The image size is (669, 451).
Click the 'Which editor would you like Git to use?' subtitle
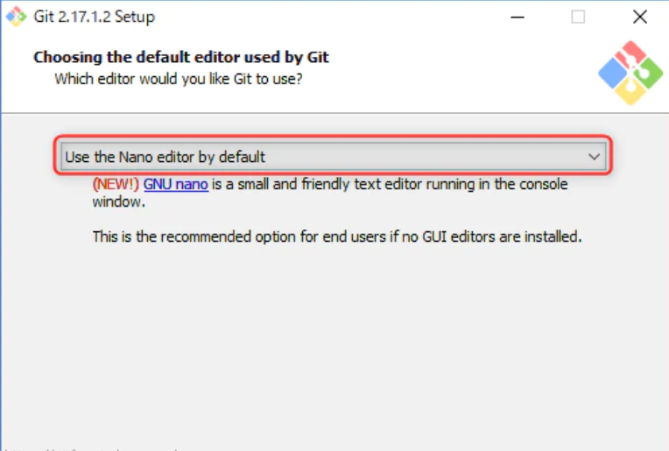[179, 79]
